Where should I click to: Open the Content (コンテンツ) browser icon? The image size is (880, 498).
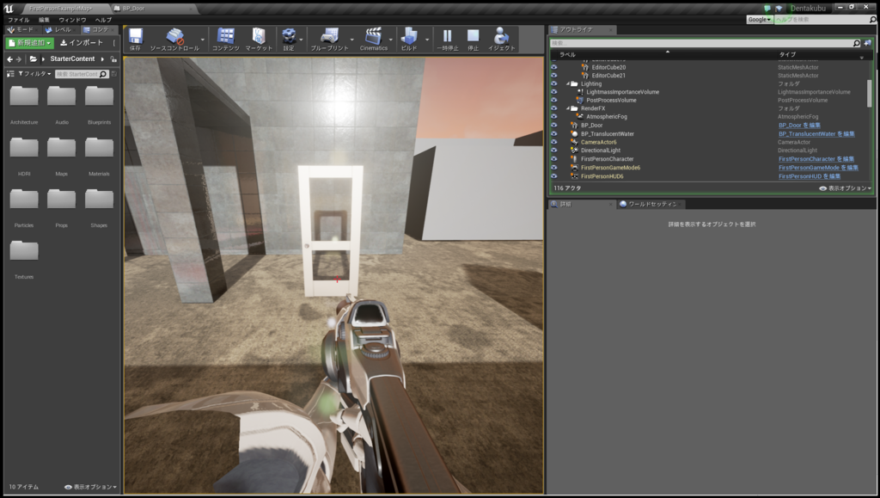click(226, 36)
